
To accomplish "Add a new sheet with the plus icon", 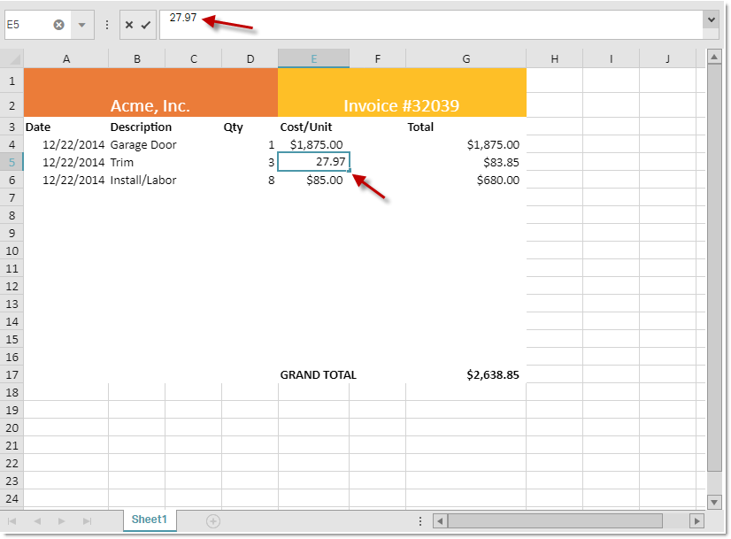I will click(x=212, y=521).
